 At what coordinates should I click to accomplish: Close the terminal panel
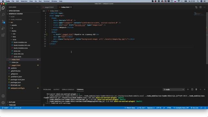(x=204, y=90)
